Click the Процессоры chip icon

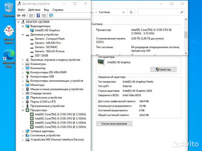[27, 110]
